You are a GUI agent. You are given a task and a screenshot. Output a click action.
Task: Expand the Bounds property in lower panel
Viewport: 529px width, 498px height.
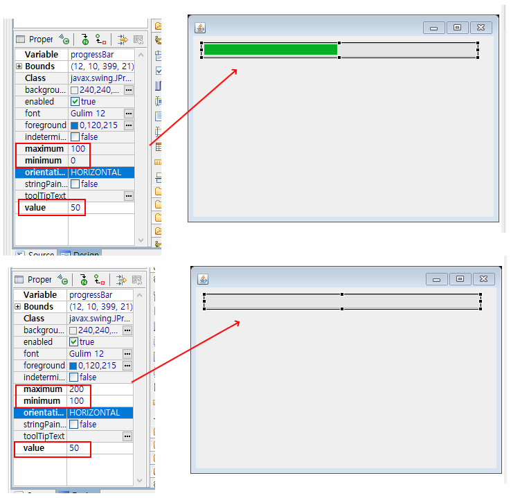(x=18, y=306)
